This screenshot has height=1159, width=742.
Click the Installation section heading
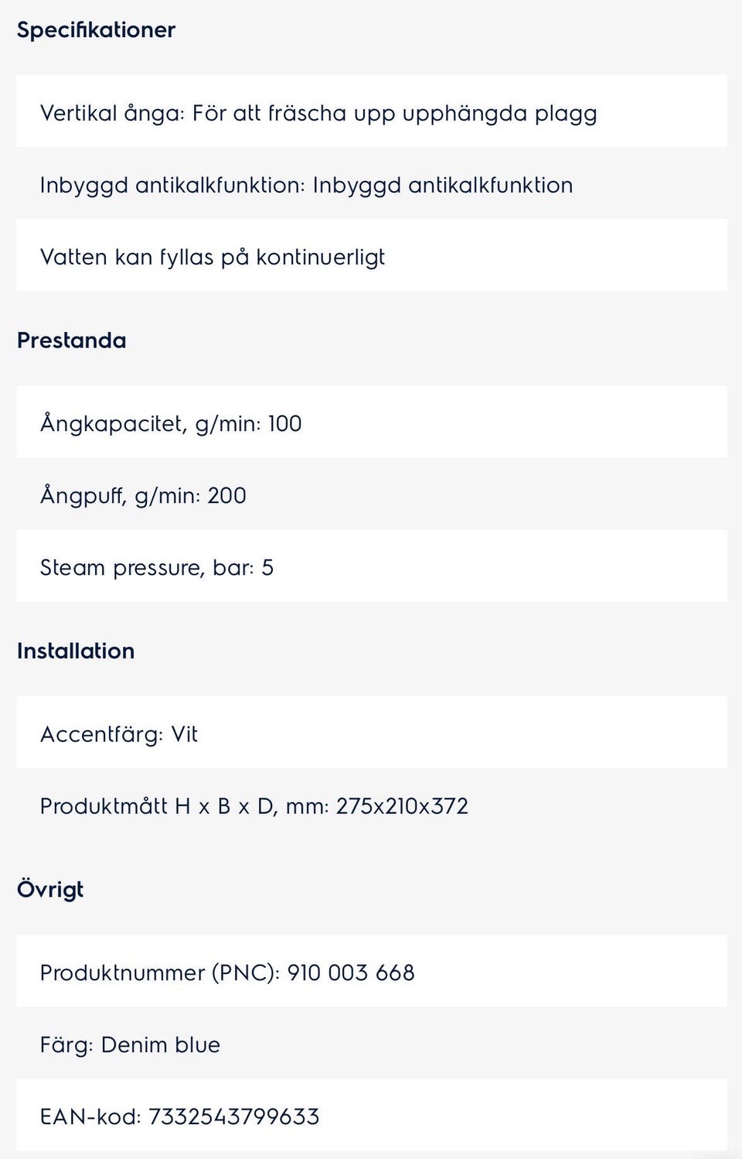76,651
